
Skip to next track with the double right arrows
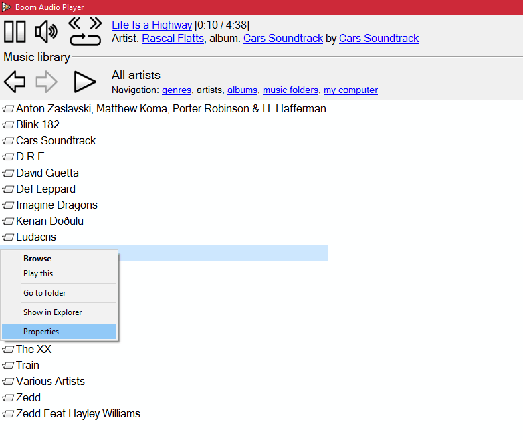click(96, 23)
